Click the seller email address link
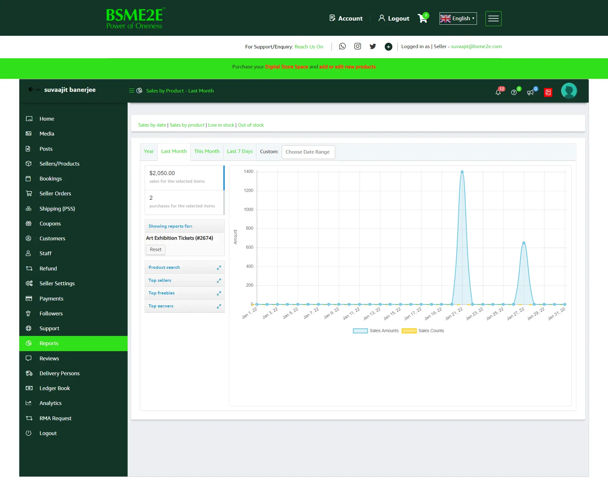Screen dimensions: 608x487 click(476, 47)
